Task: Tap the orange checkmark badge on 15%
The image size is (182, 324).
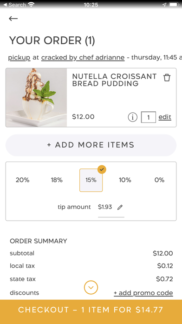Action: click(x=102, y=169)
